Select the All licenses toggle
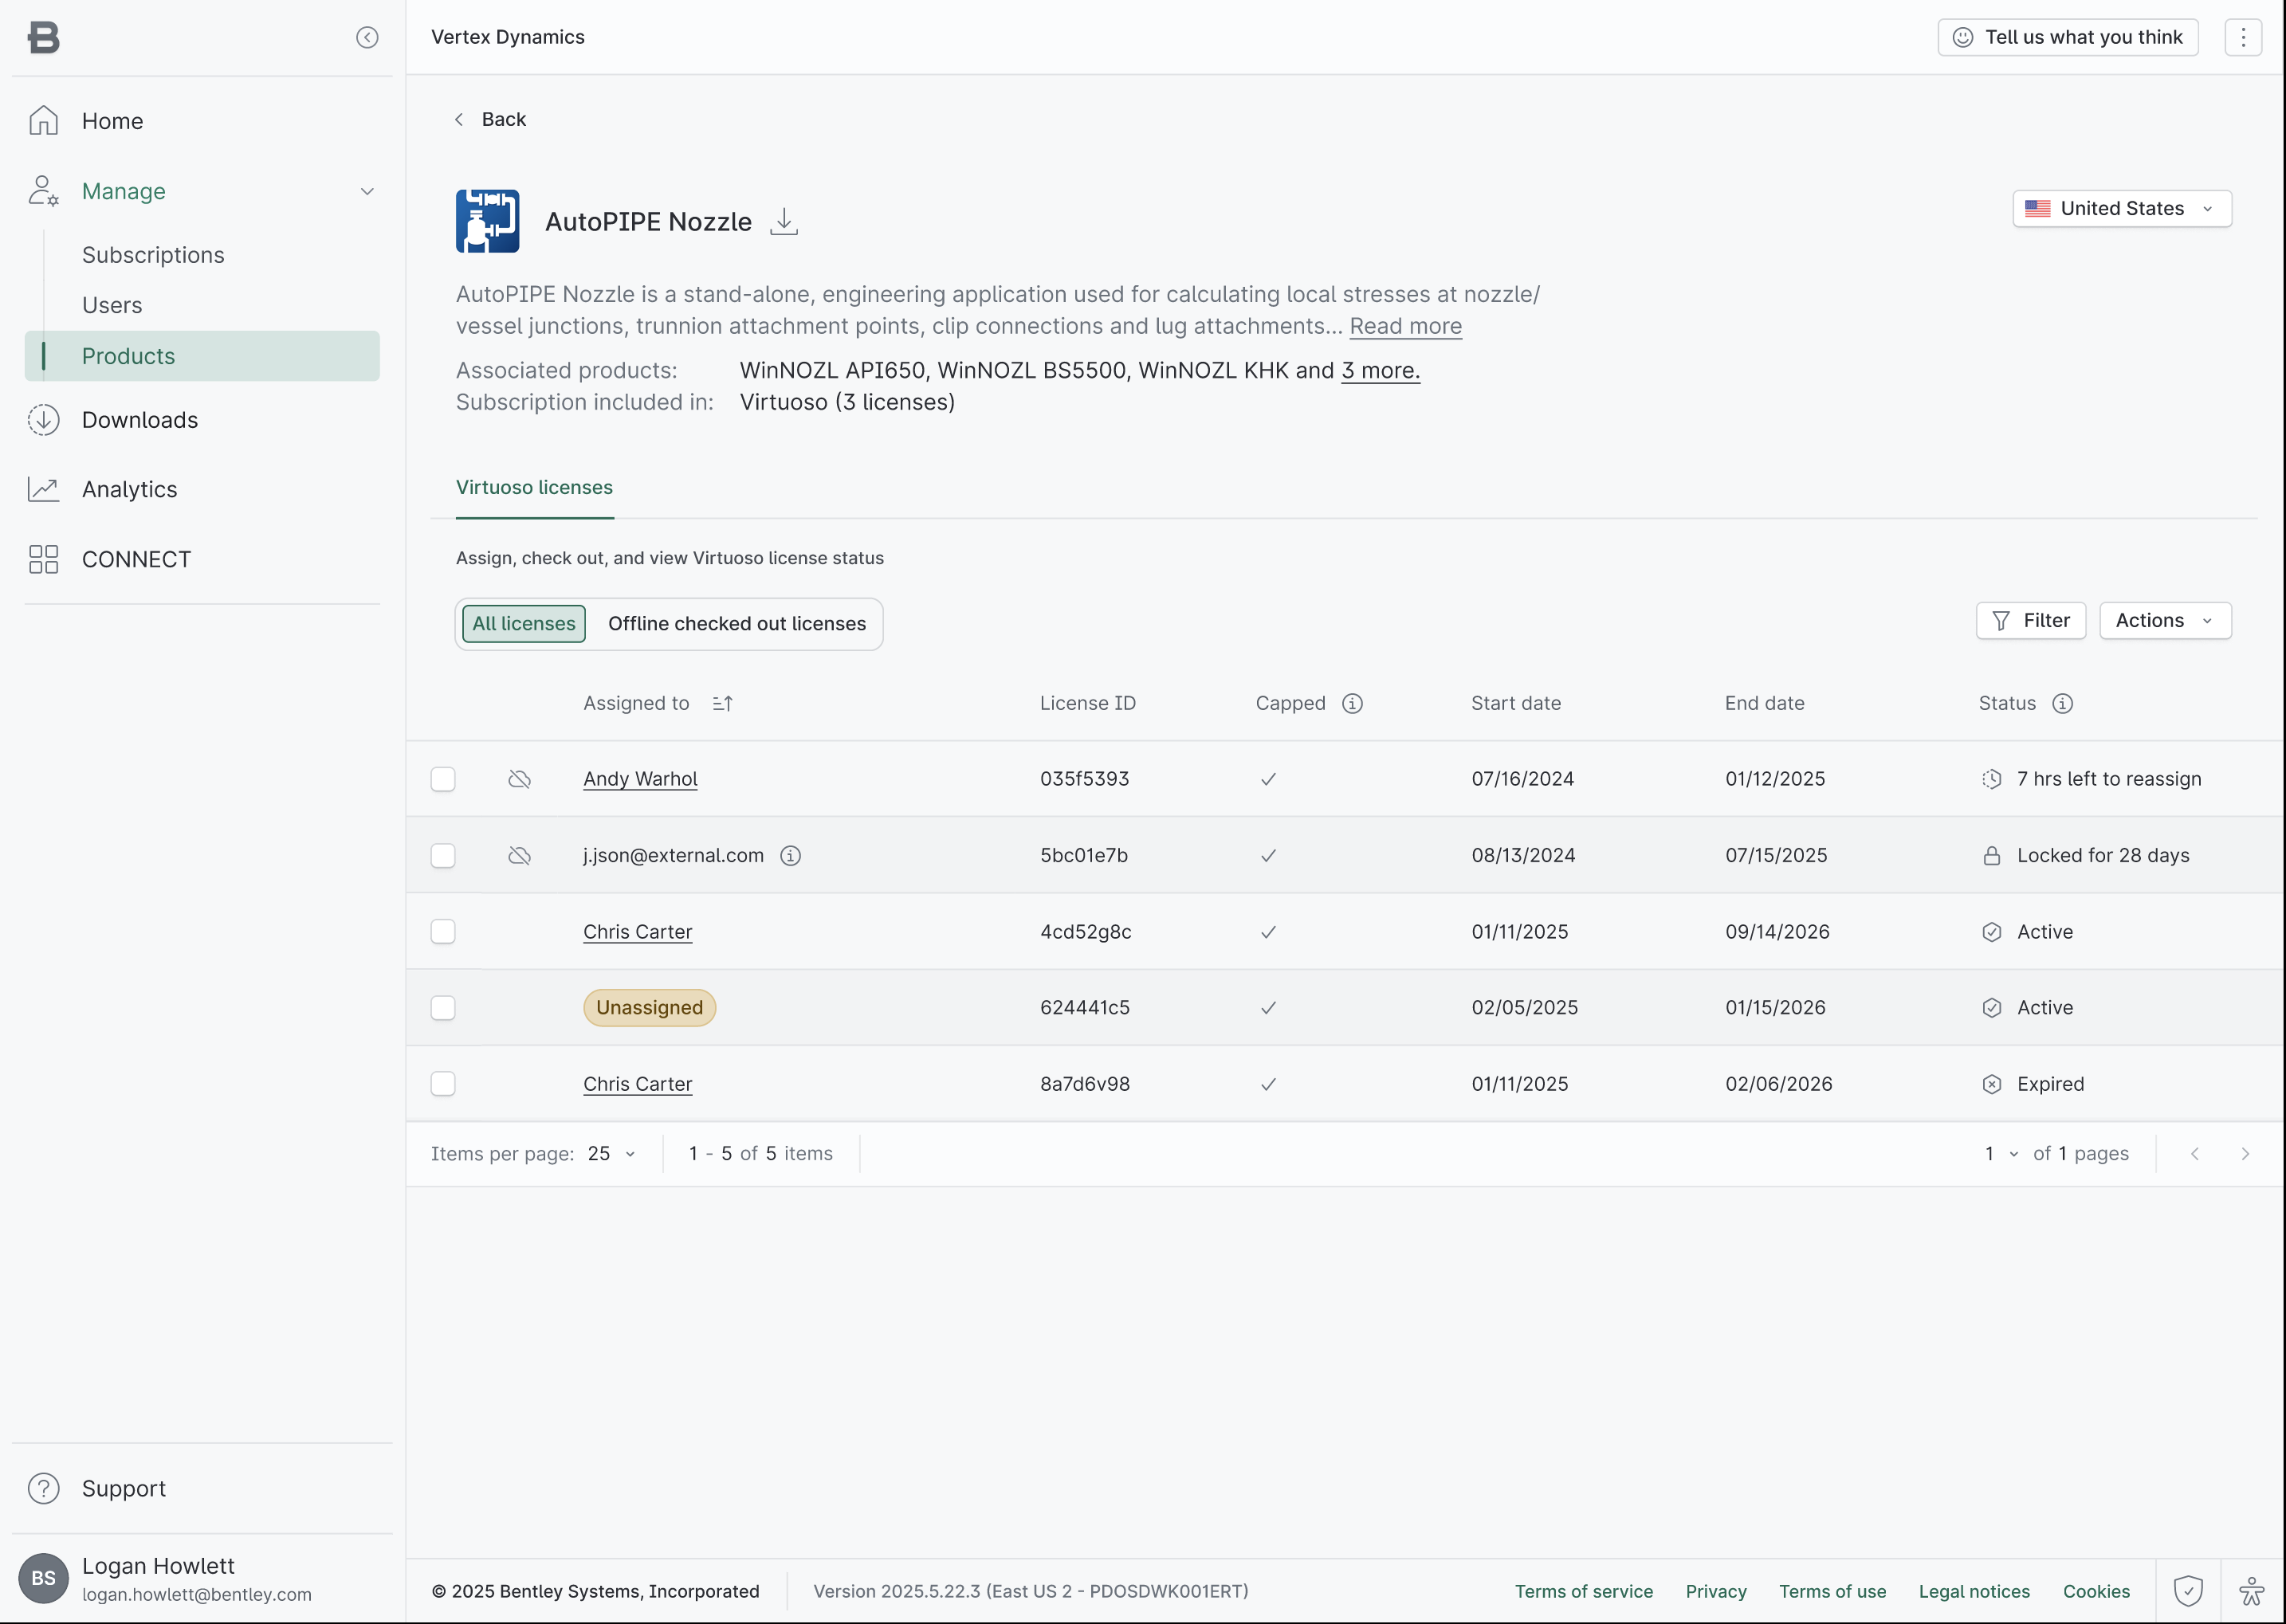This screenshot has width=2286, height=1624. click(524, 623)
